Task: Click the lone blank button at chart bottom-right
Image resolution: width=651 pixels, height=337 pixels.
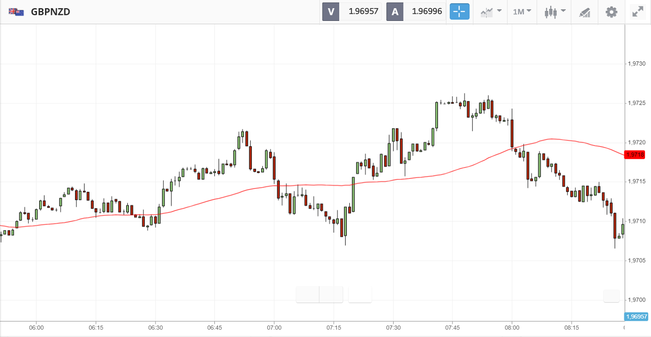Action: tap(611, 296)
